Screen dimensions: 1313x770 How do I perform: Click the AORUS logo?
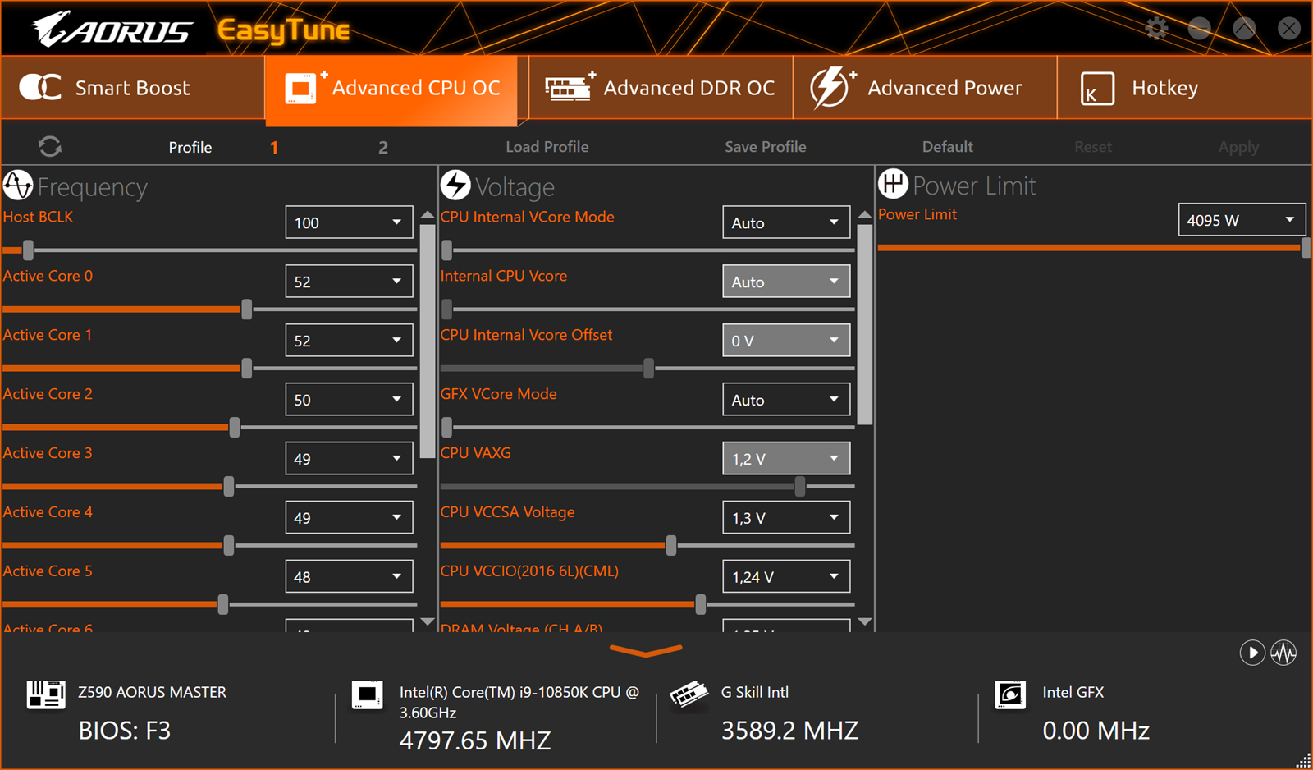(112, 30)
